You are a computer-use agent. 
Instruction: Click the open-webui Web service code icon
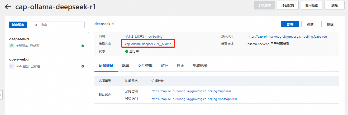click(x=12, y=66)
